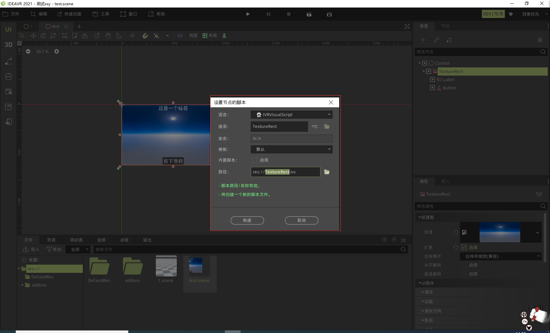The width and height of the screenshot is (550, 333).
Task: Pause the running scene
Action: 268,14
